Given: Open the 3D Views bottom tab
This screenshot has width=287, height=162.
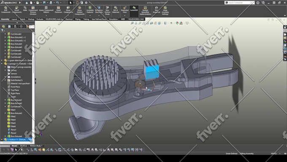Looking at the screenshot, I should 24,146.
